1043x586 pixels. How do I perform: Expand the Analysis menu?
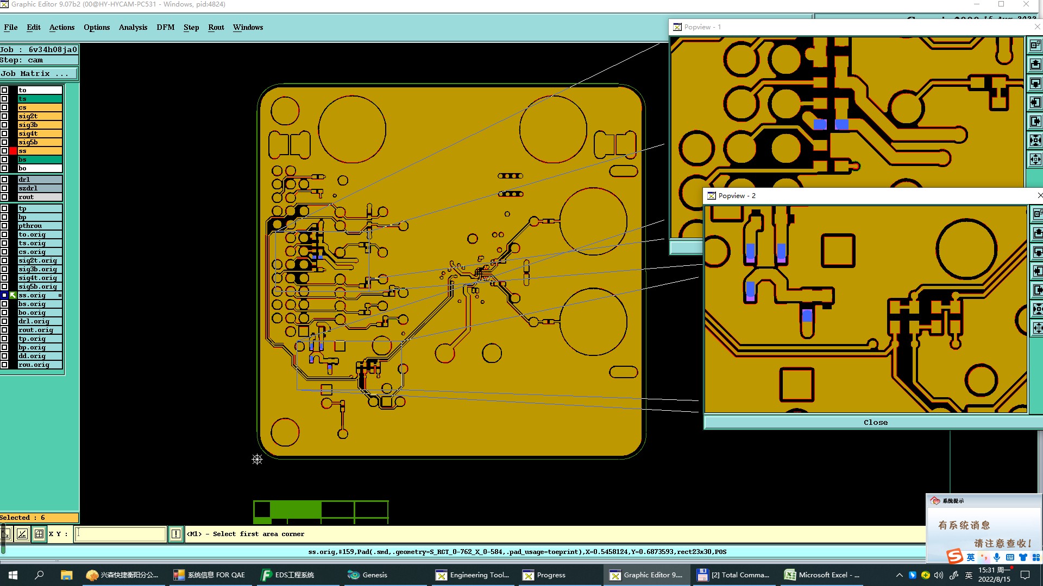click(x=133, y=27)
